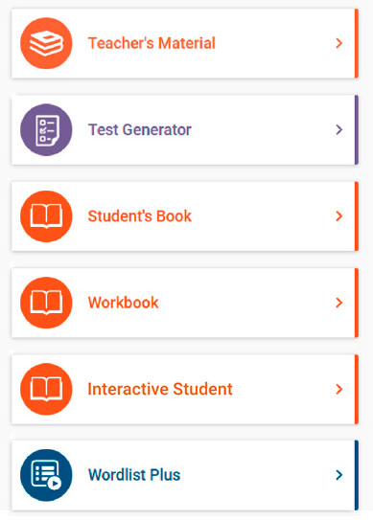
Task: Click the orange accent bar on Teacher's Material card
Action: tap(357, 43)
